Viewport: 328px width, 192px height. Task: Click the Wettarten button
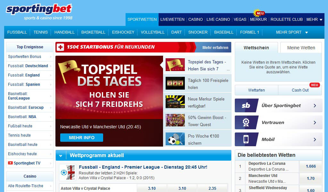click(x=257, y=90)
